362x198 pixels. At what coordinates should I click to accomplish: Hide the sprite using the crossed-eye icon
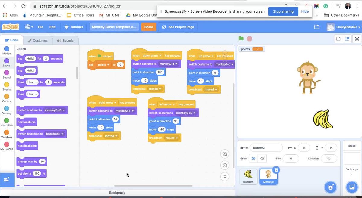[262, 159]
